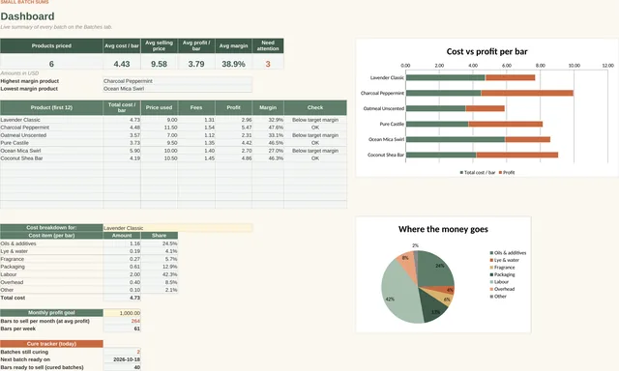
Task: Click the green cost bar for Ocean Mica Swirl
Action: point(456,139)
